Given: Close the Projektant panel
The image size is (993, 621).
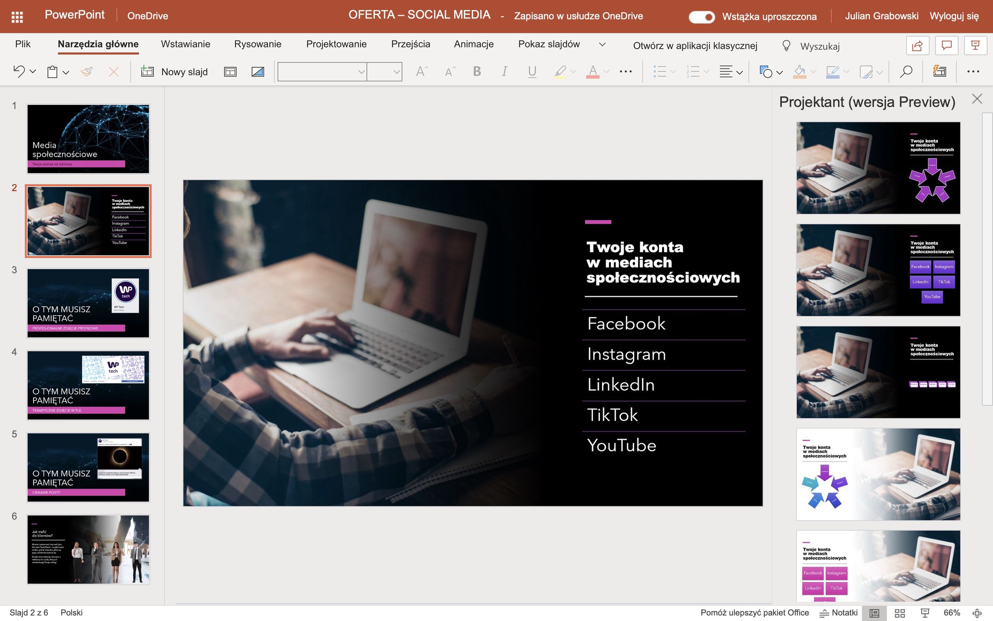Looking at the screenshot, I should click(x=977, y=99).
